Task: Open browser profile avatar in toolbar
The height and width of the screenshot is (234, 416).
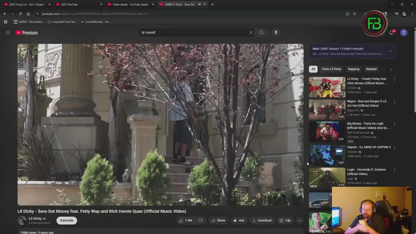Action: pyautogui.click(x=404, y=14)
